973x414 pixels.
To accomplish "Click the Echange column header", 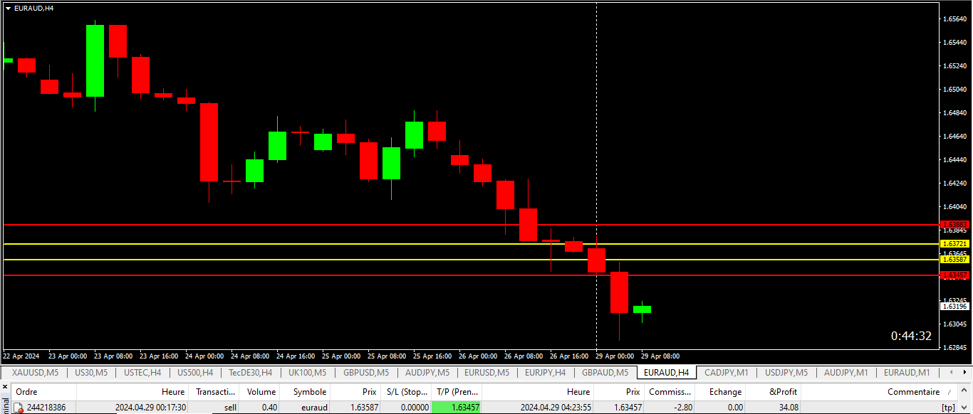I will [x=720, y=392].
